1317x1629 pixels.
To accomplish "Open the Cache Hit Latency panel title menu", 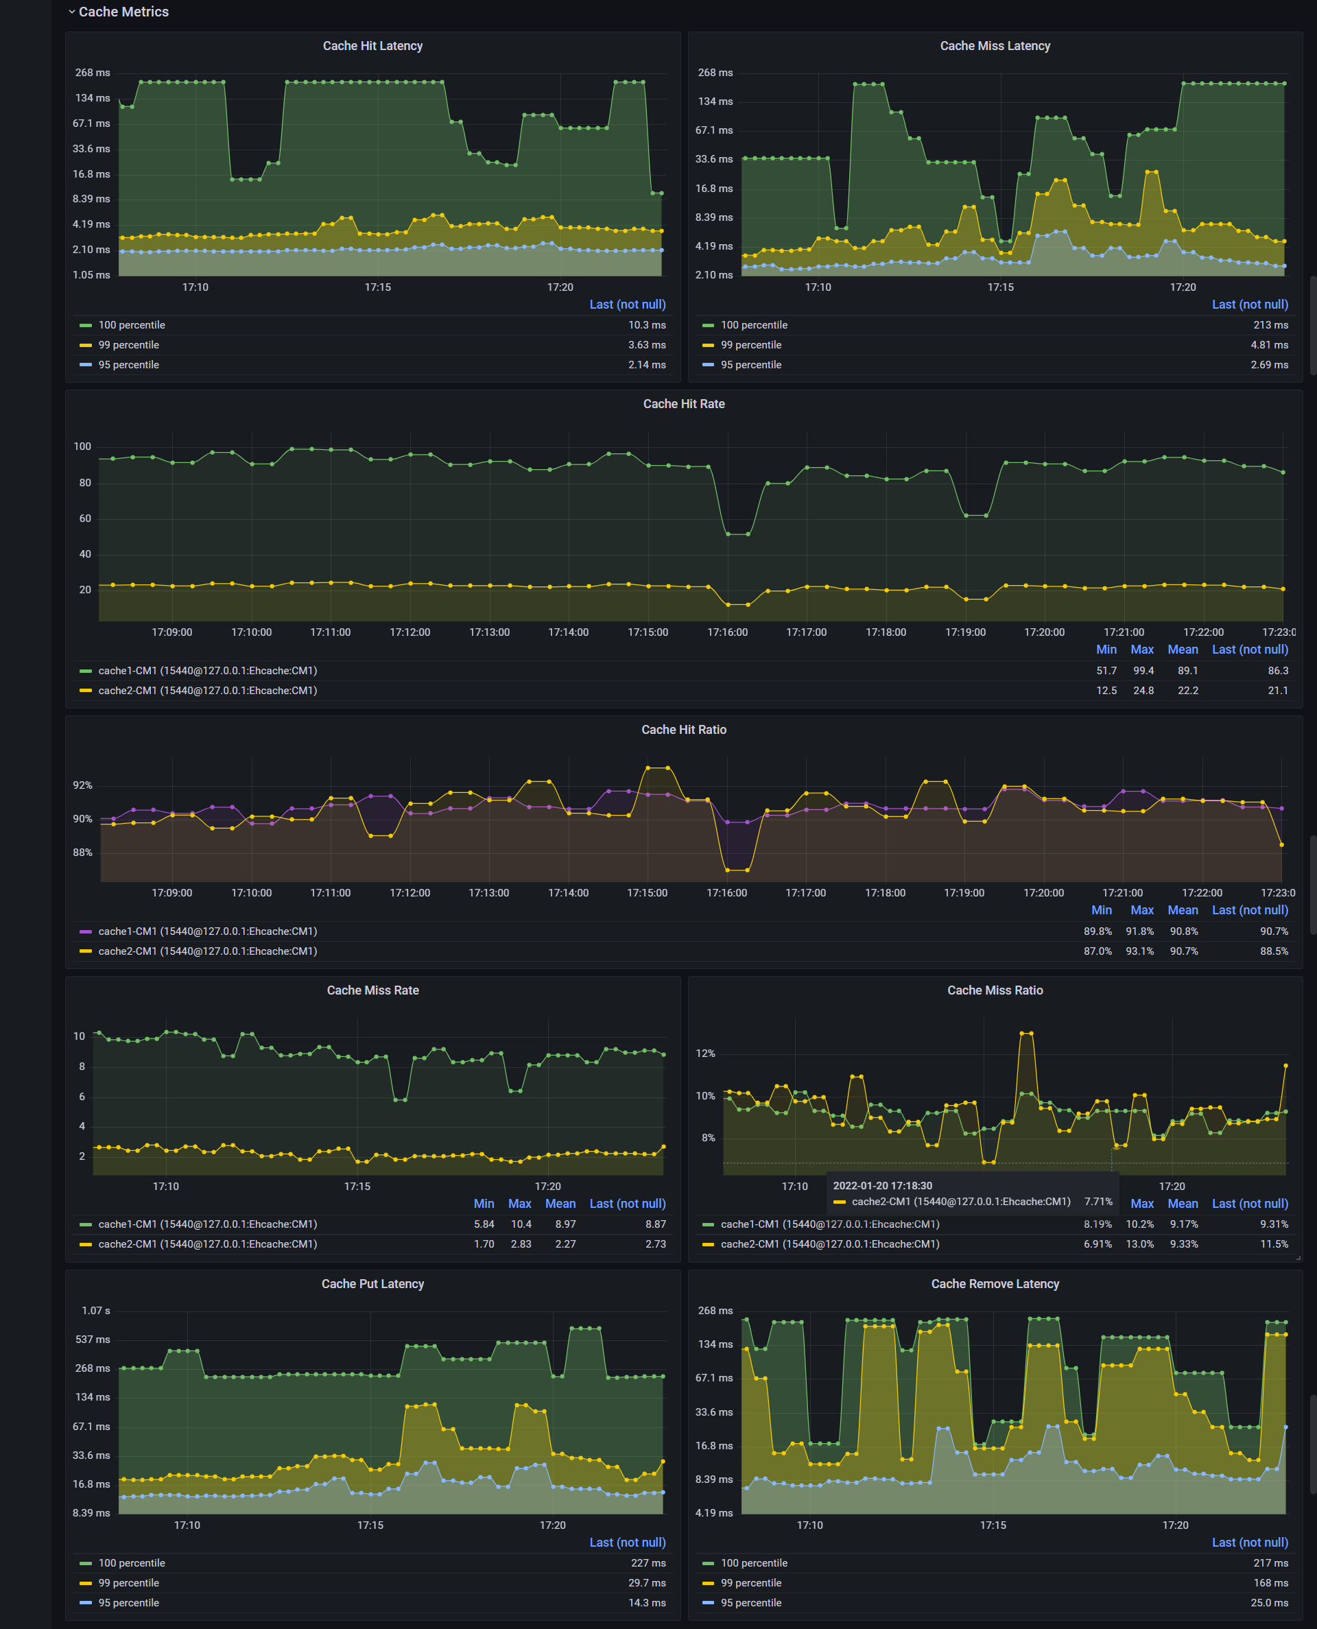I will click(x=372, y=46).
